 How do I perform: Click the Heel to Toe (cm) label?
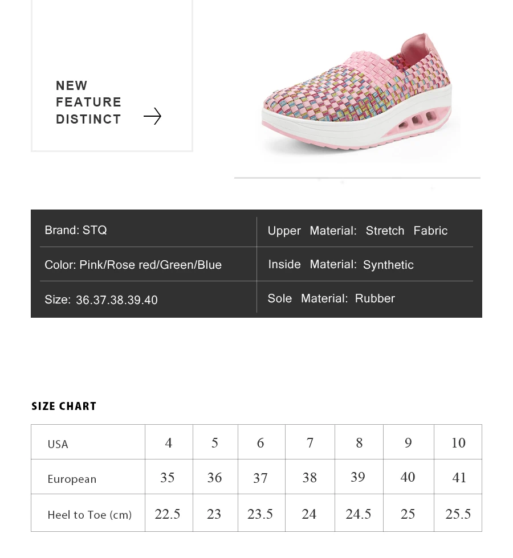pyautogui.click(x=89, y=515)
